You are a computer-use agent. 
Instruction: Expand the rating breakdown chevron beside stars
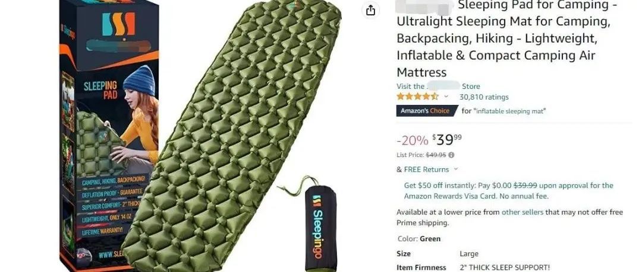[446, 97]
